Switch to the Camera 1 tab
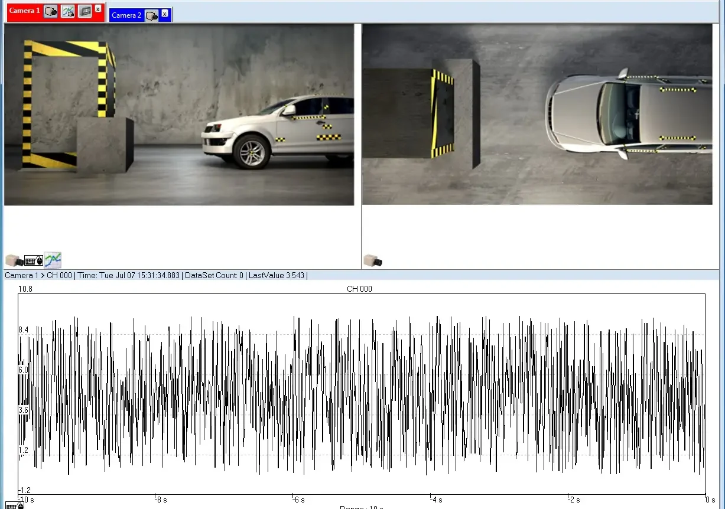 (24, 11)
